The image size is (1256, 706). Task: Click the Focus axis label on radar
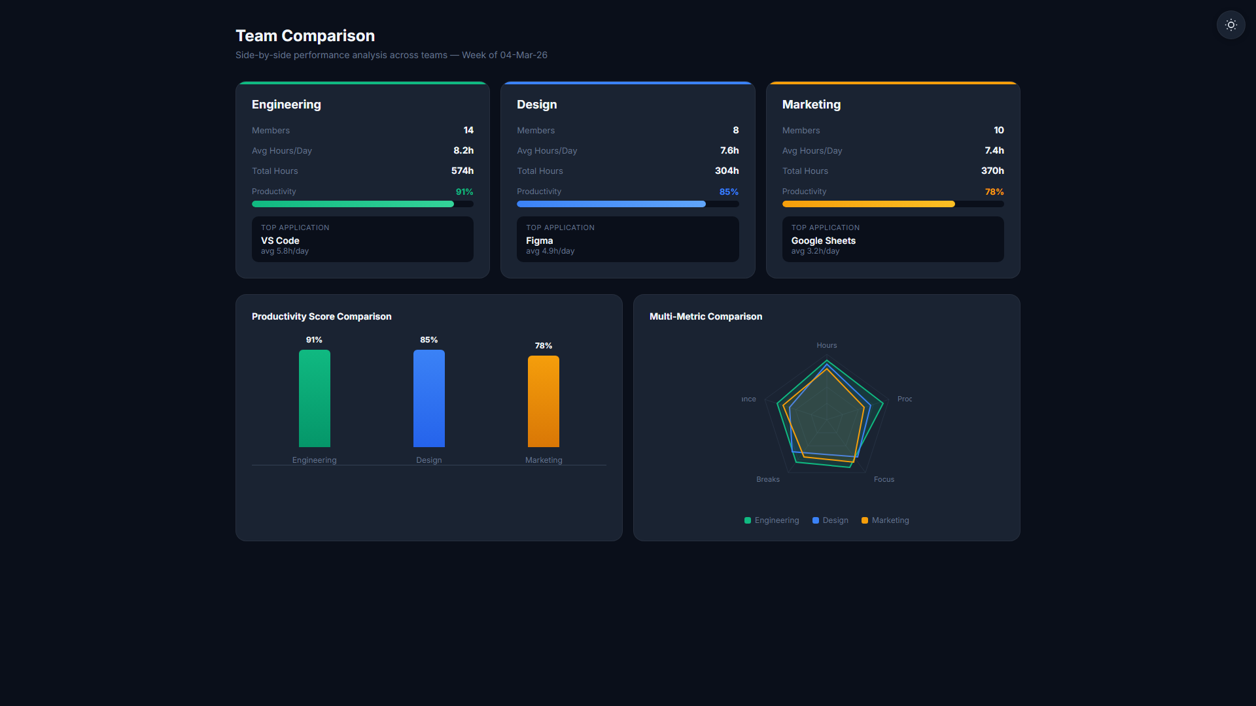click(x=884, y=479)
